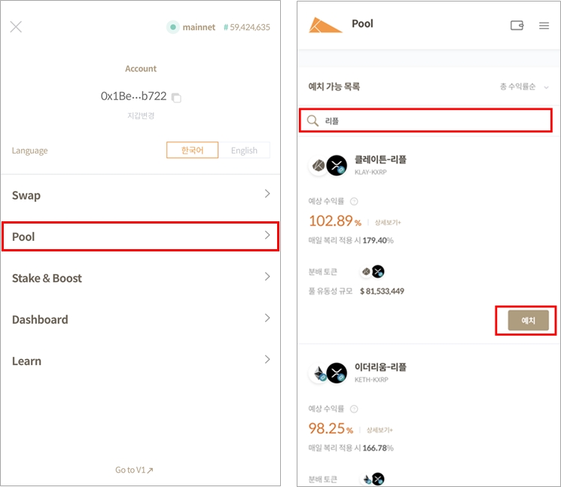Click KETH-KXRP pair token icon

327,373
